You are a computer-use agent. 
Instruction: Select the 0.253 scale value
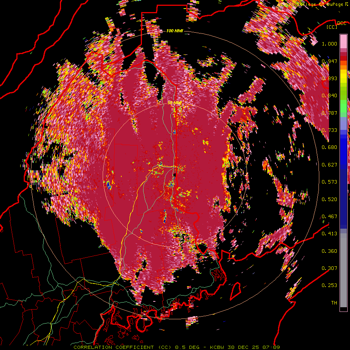click(329, 285)
